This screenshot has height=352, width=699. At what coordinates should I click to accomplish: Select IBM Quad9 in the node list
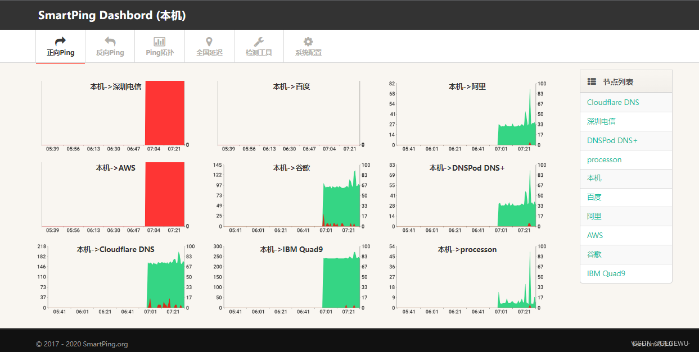626,273
